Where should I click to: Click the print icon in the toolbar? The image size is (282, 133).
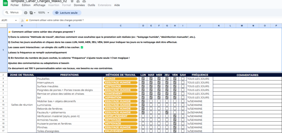point(26,13)
